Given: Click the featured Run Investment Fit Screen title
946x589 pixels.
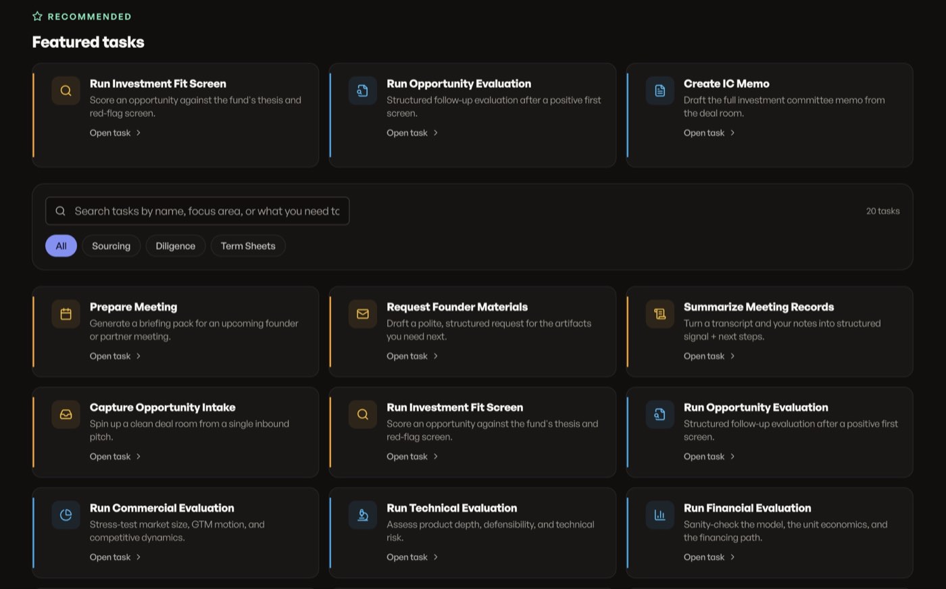Looking at the screenshot, I should [x=158, y=84].
